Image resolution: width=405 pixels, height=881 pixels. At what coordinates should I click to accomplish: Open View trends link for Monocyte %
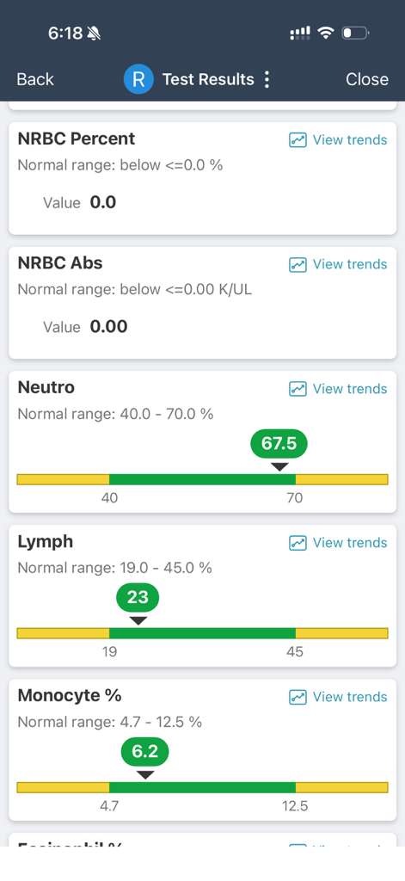pos(349,697)
